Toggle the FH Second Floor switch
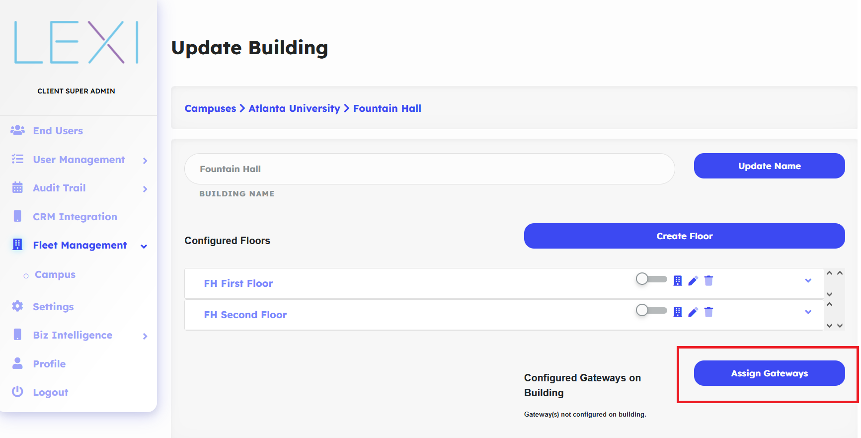Screen dimensions: 861x438 click(651, 310)
